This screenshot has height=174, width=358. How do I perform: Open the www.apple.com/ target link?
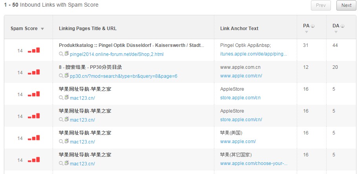(238, 142)
